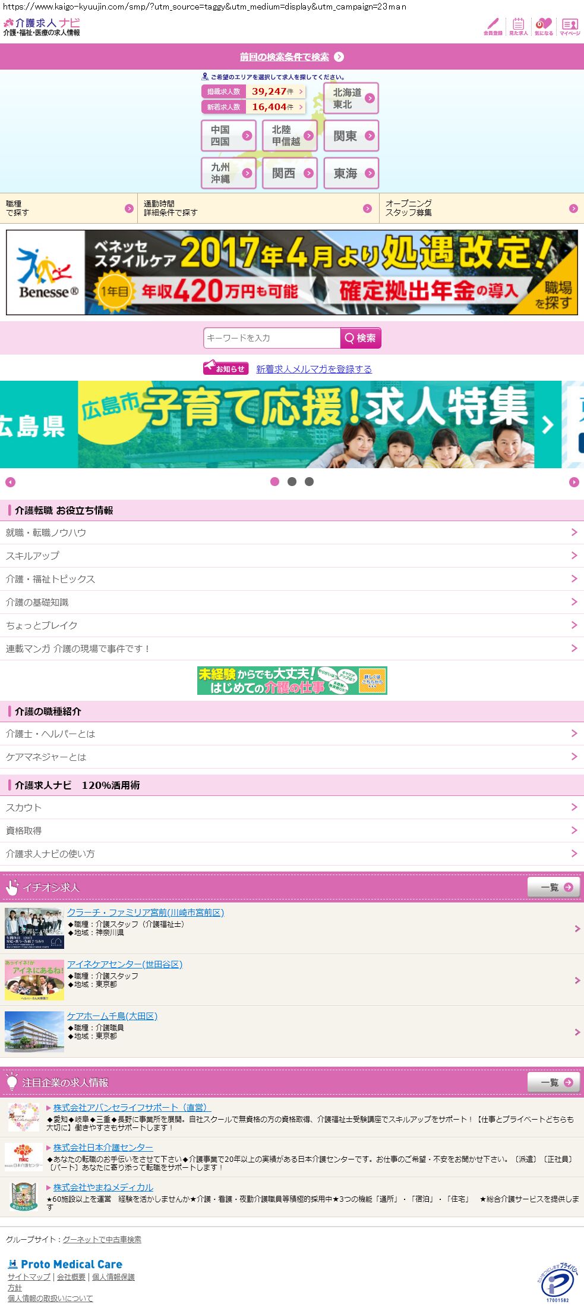Select 関西 region button
The image size is (584, 1310).
290,173
